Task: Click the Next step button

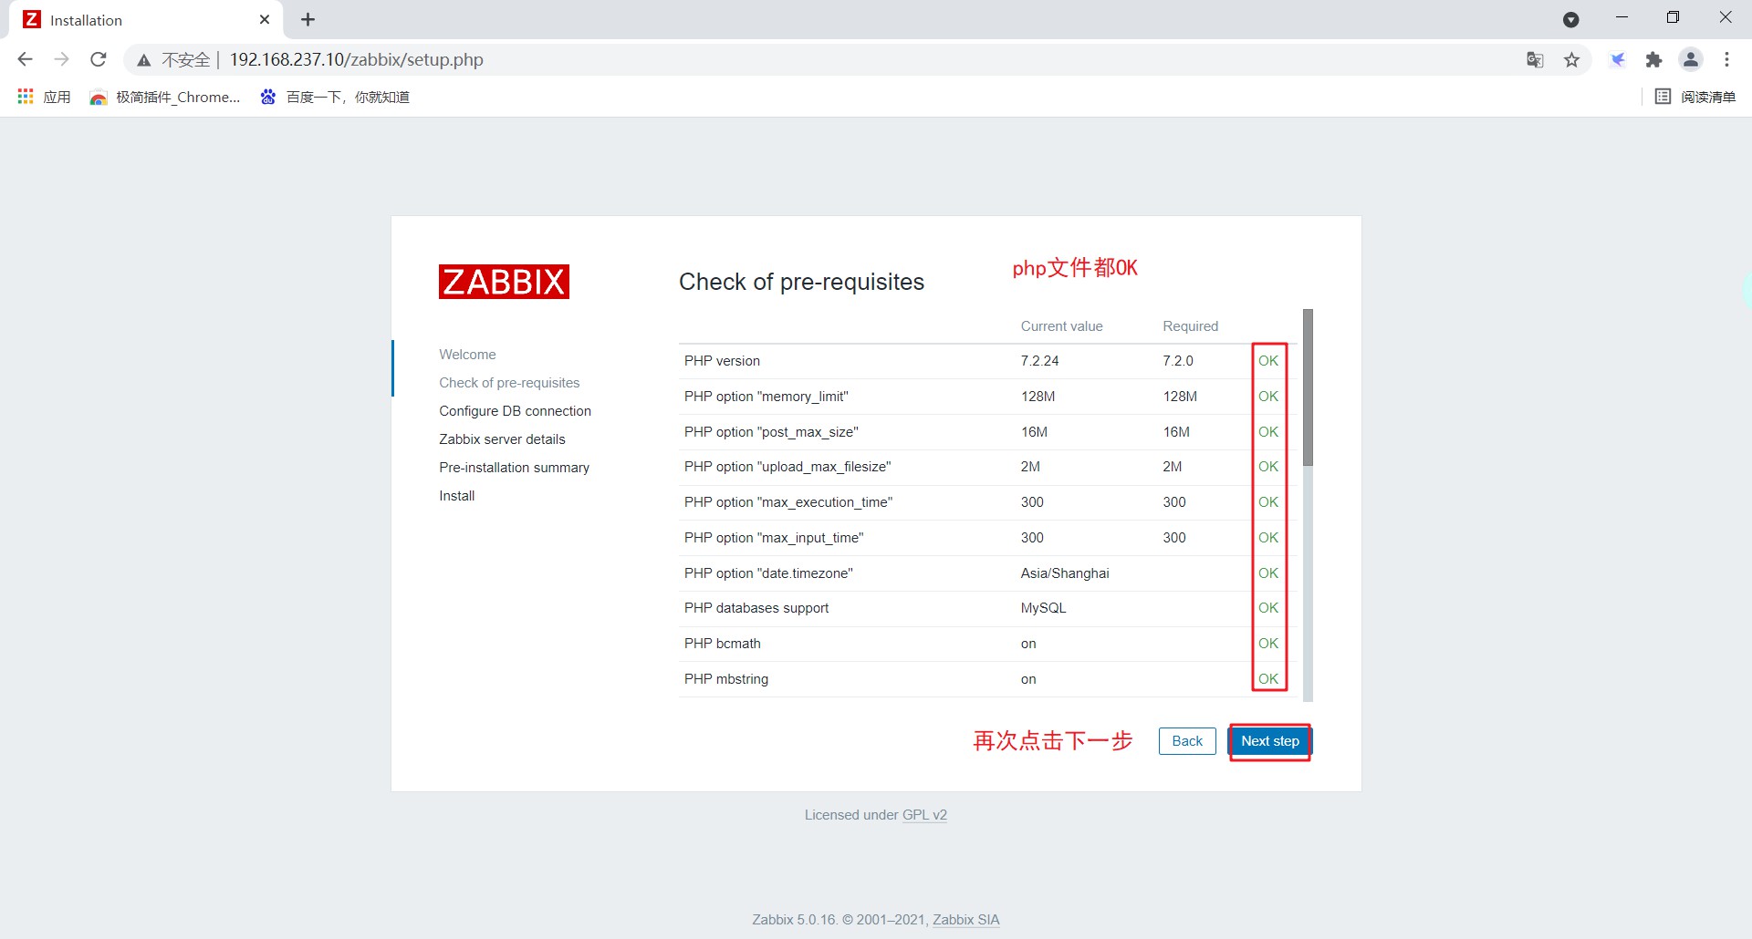Action: point(1269,741)
